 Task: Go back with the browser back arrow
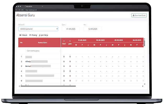pos(16,10)
